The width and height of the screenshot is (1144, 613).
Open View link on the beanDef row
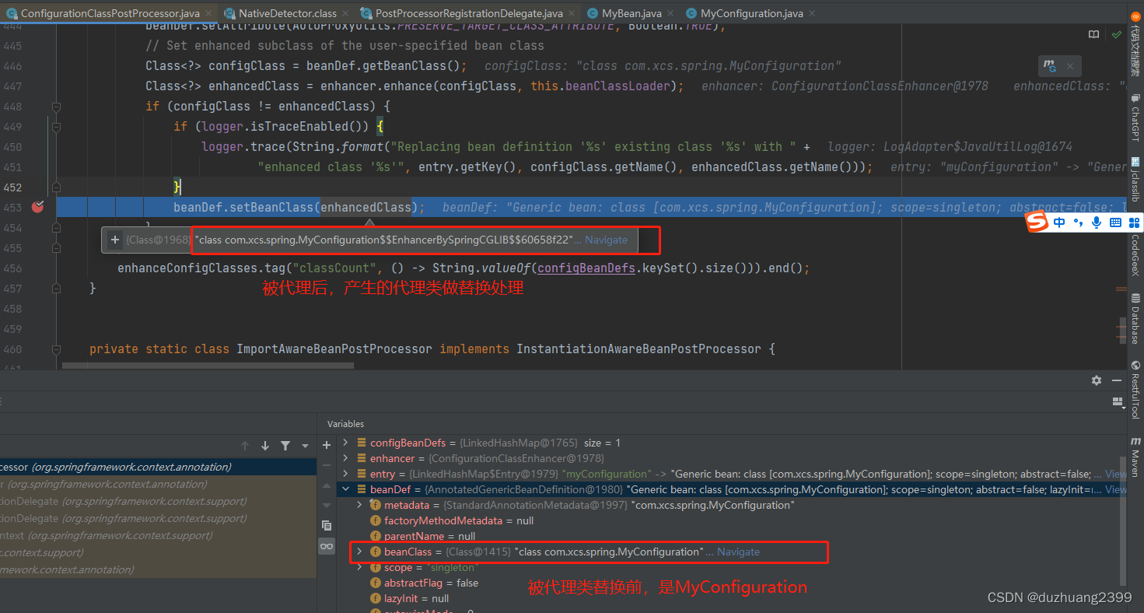coord(1116,489)
